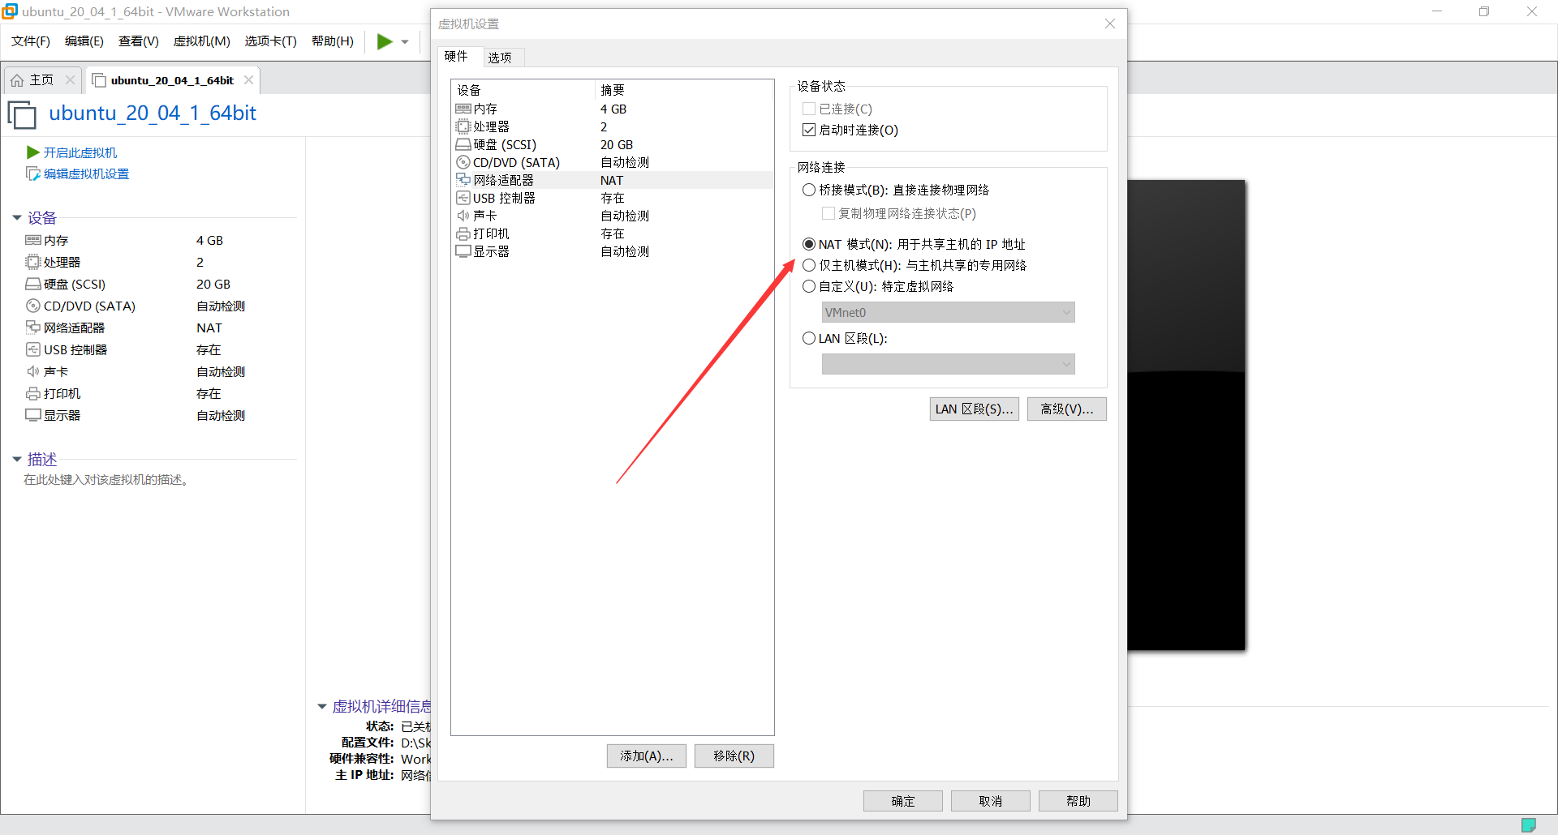This screenshot has width=1558, height=835.
Task: Click the 确定 button to confirm
Action: click(902, 800)
